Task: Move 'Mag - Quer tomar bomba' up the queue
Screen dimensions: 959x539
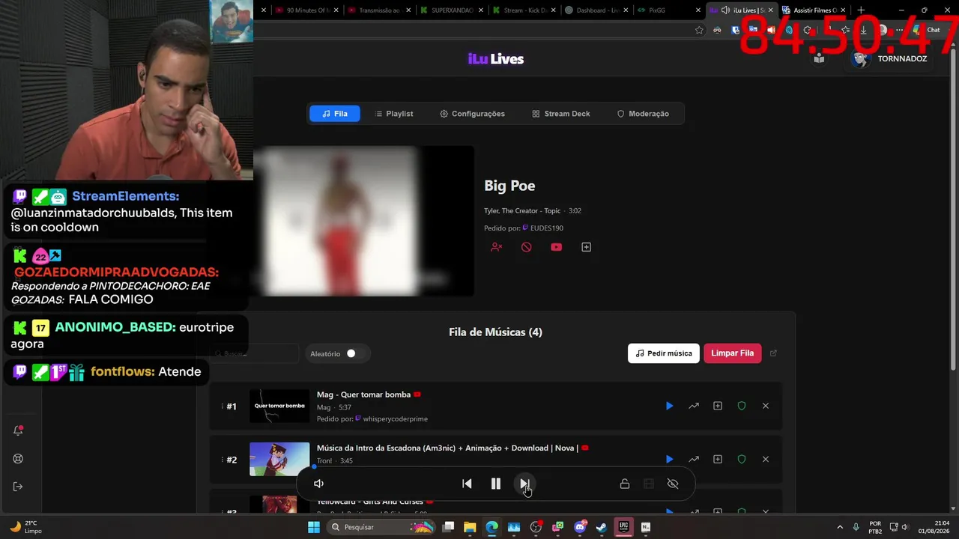Action: click(x=694, y=406)
